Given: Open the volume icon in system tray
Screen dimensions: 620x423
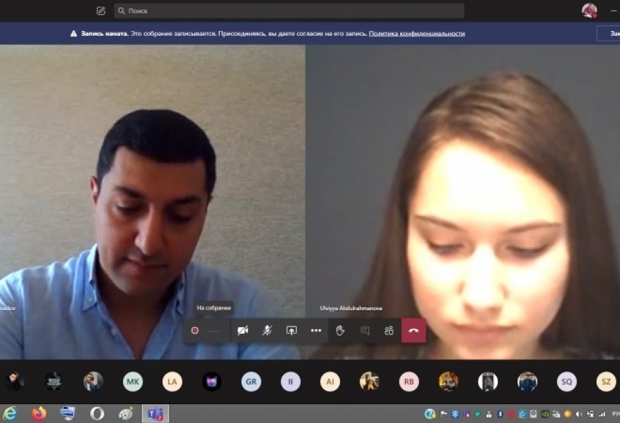Looking at the screenshot, I should pos(579,414).
